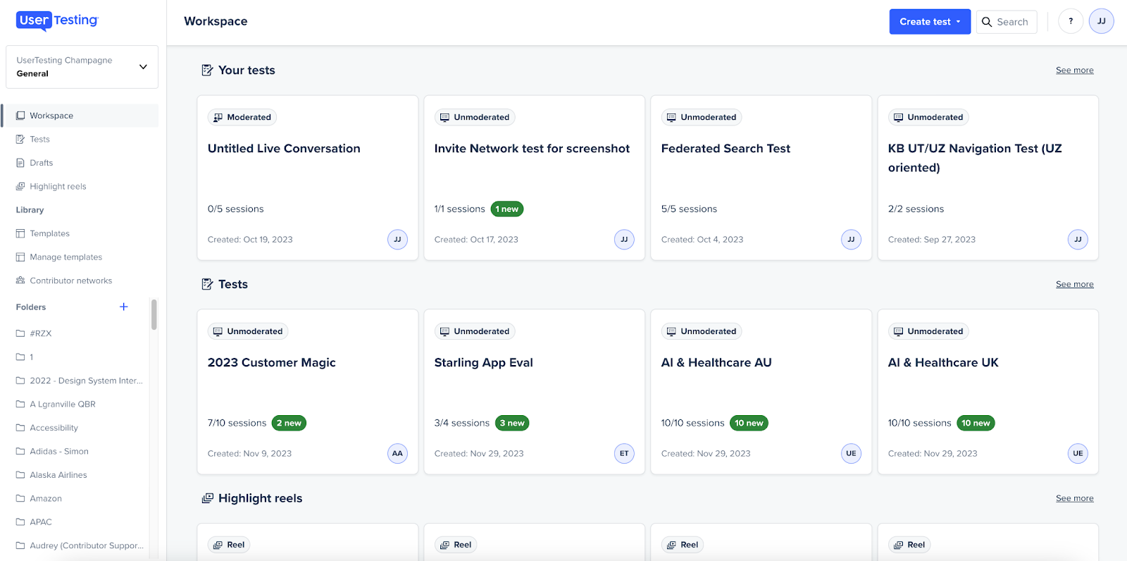Click the Moderated badge on Untitled Live Conversation
1127x561 pixels.
[242, 117]
